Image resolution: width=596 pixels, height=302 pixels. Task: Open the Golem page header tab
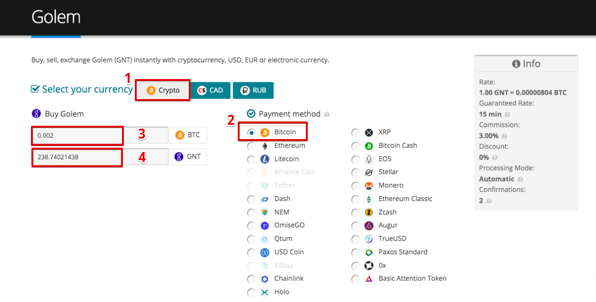coord(56,17)
